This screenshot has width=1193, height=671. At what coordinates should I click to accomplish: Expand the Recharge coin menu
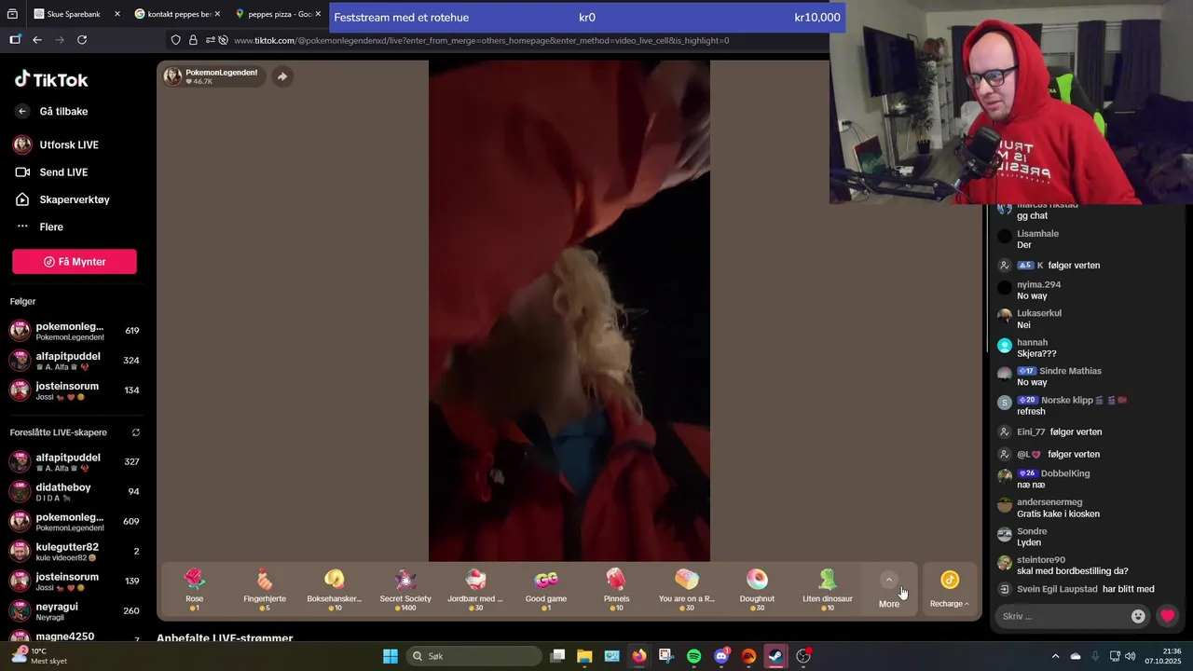950,589
